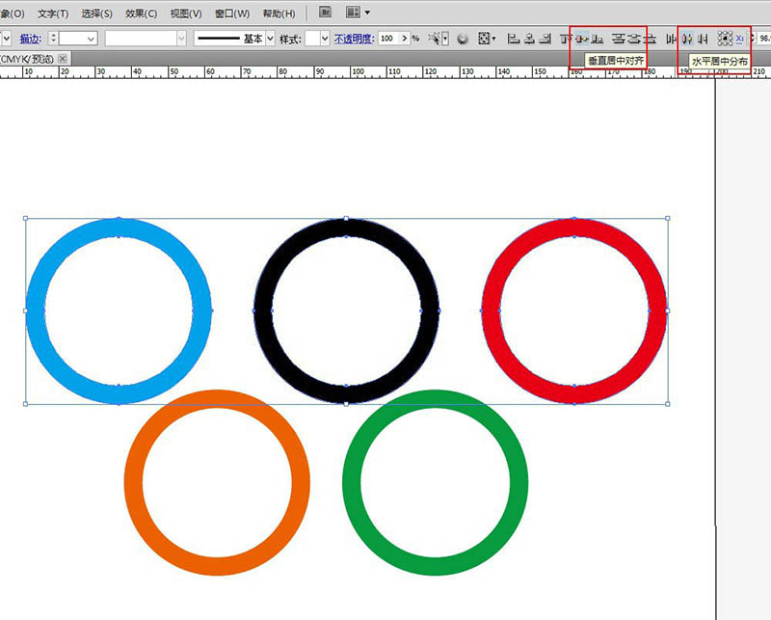Click the Horizontal Distribute Right icon
771x620 pixels.
click(704, 39)
